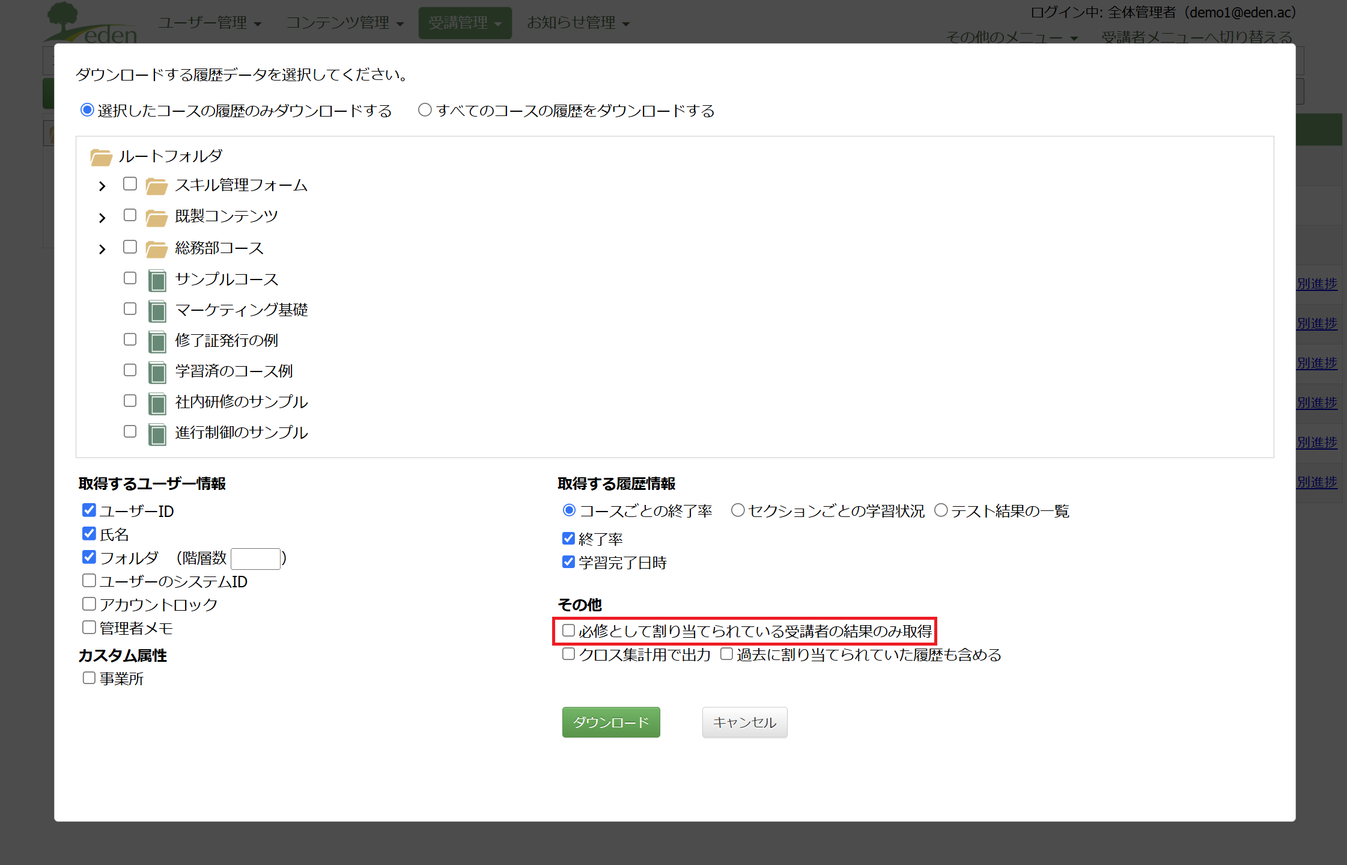The image size is (1347, 865).
Task: Check the サンプルコース checkbox
Action: [x=130, y=278]
